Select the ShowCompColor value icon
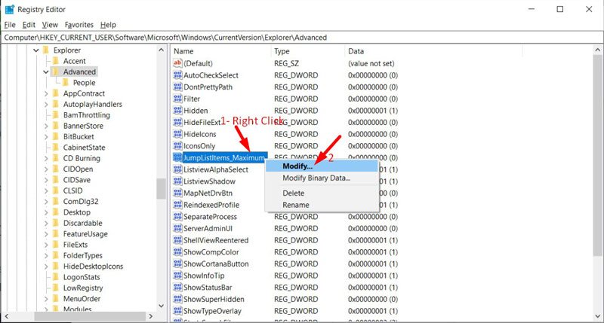604x323 pixels. (x=177, y=252)
